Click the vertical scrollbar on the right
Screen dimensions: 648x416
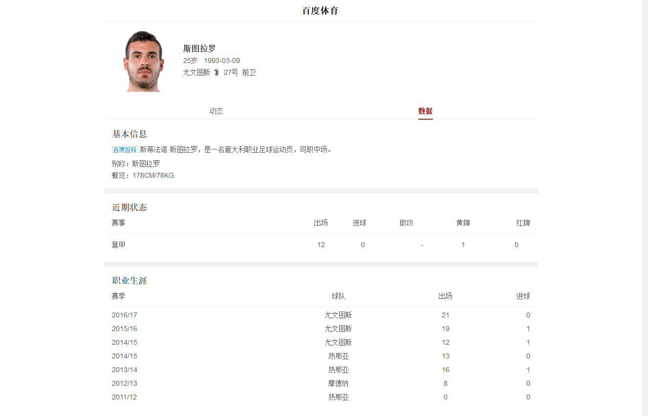click(x=645, y=195)
